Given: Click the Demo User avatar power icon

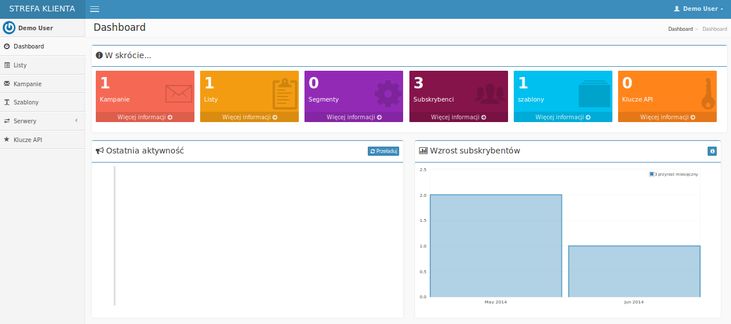Looking at the screenshot, I should [x=9, y=27].
